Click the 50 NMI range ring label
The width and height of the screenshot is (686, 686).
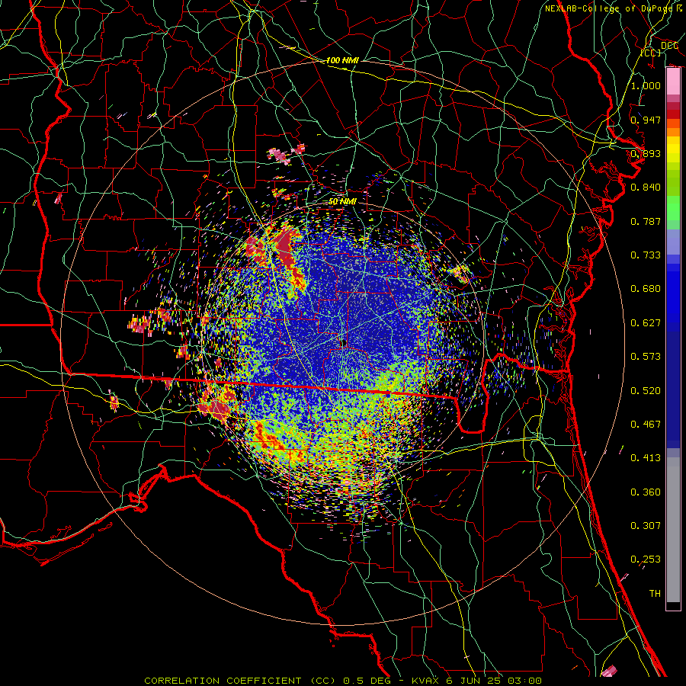click(342, 202)
